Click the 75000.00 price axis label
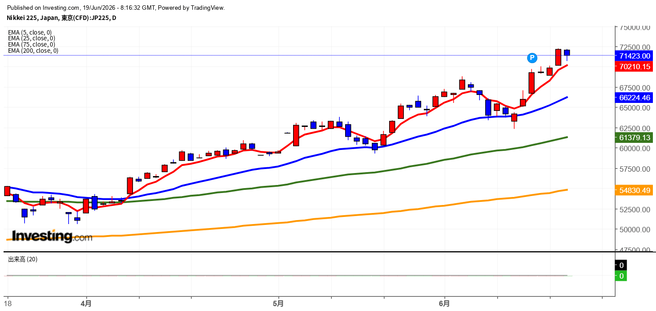Viewport: 656px width, 311px height. (x=635, y=28)
